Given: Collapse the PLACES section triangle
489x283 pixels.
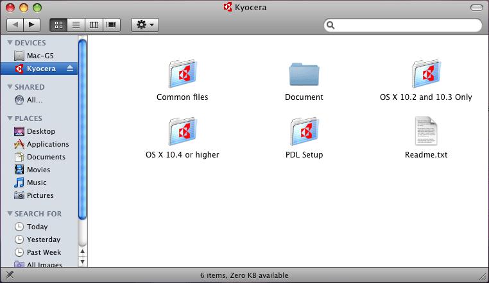Looking at the screenshot, I should click(x=10, y=118).
